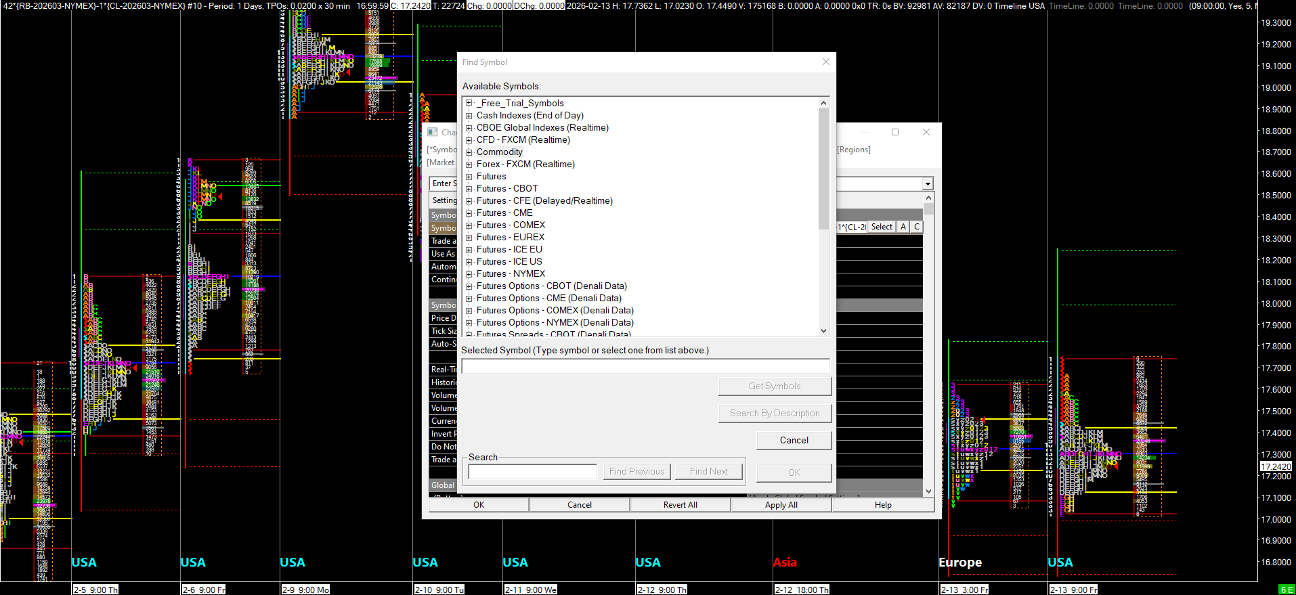Click the A button next to Select

[903, 227]
